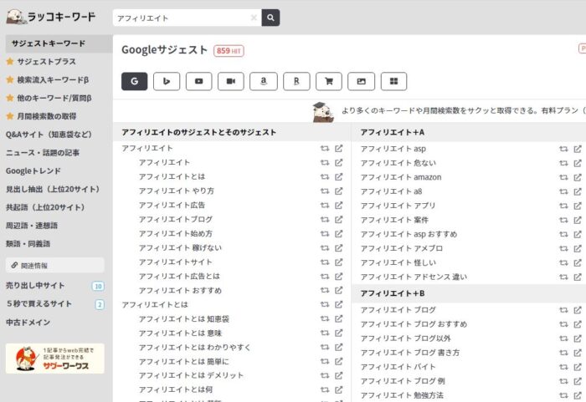Image resolution: width=586 pixels, height=402 pixels.
Task: Click the アフィリエイト search input field
Action: pos(180,18)
